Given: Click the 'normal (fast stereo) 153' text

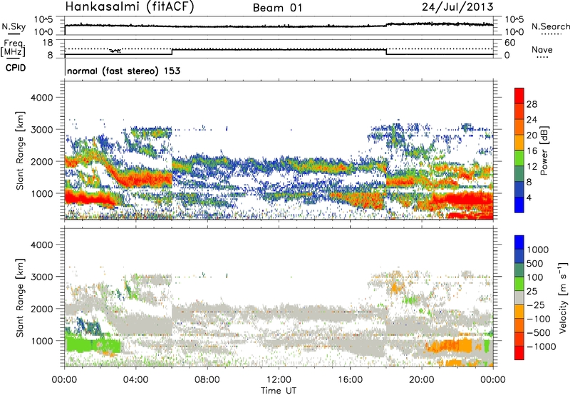Looking at the screenshot, I should click(x=123, y=71).
